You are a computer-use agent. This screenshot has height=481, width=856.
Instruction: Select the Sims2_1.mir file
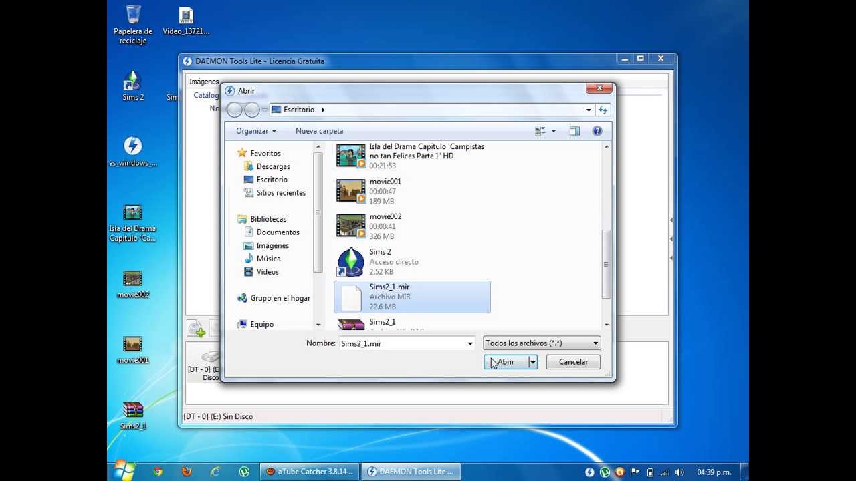pos(412,297)
